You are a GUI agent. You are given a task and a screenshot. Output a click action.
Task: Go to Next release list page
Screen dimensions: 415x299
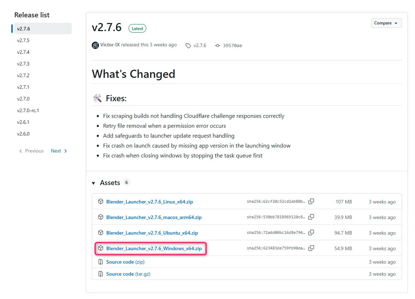pyautogui.click(x=59, y=151)
